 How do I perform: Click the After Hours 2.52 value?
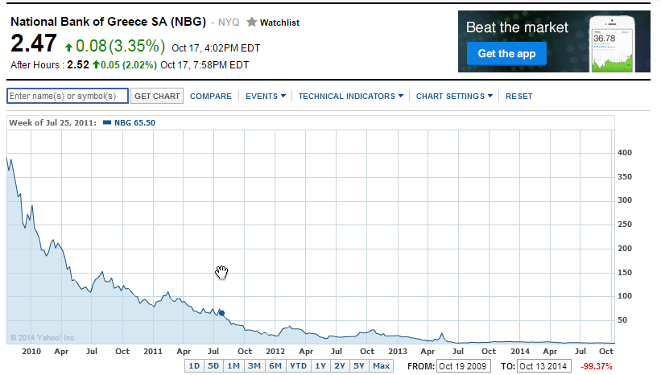pos(78,65)
